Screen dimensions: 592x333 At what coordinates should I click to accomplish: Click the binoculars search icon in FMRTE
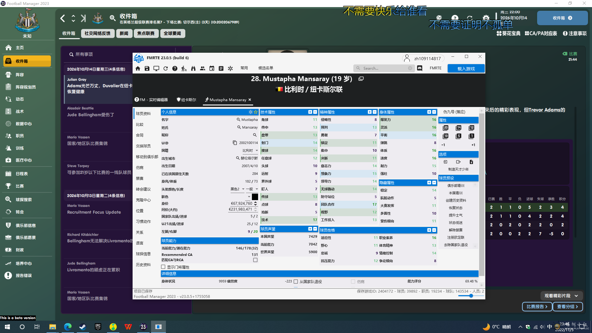(x=193, y=68)
